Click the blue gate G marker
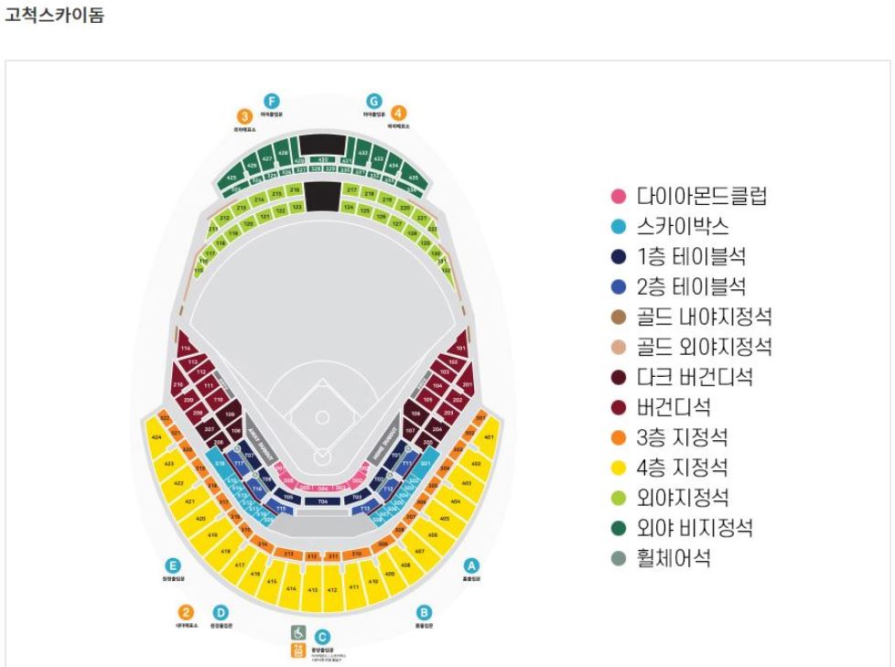This screenshot has height=667, width=895. pos(374,102)
